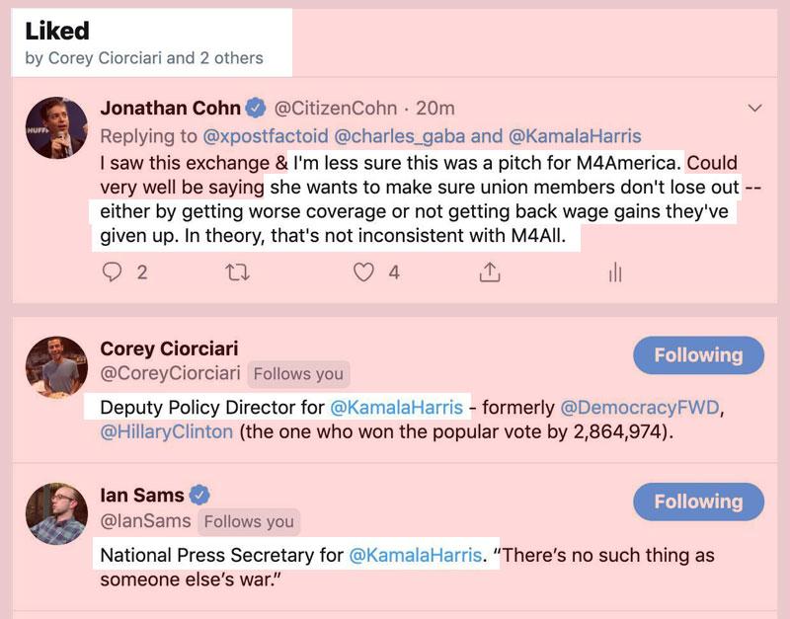The image size is (790, 619).
Task: Toggle Following for Corey Ciorciari
Action: click(698, 355)
